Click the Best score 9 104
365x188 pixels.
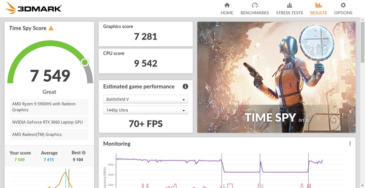tap(78, 160)
